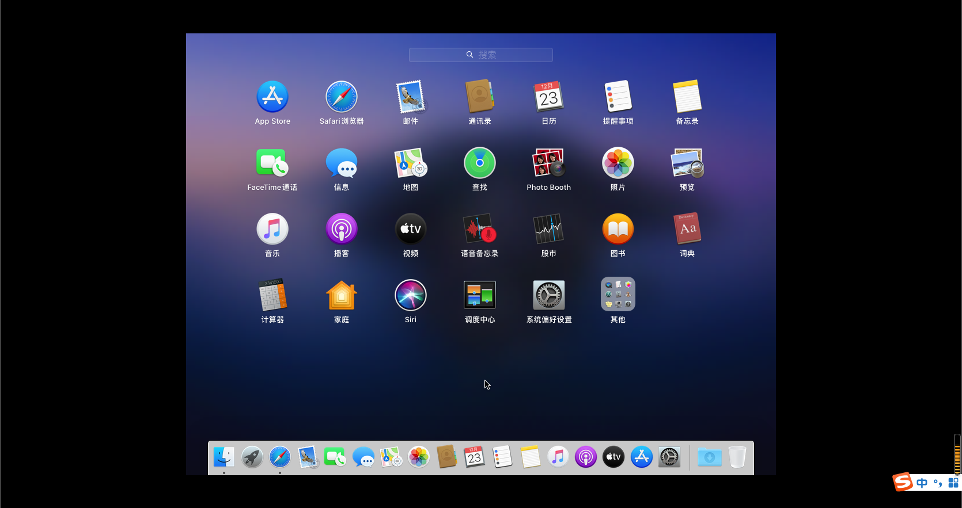962x508 pixels.
Task: Open 照片 in Launchpad grid
Action: pos(618,163)
